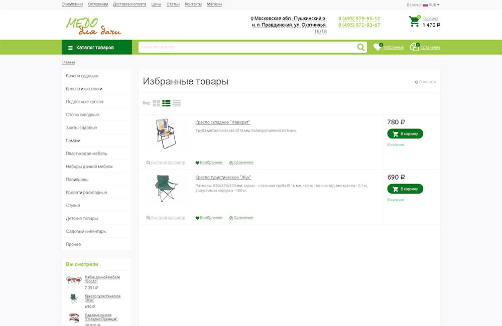This screenshot has height=326, width=502.
Task: Open Стулья category
Action: (x=97, y=206)
